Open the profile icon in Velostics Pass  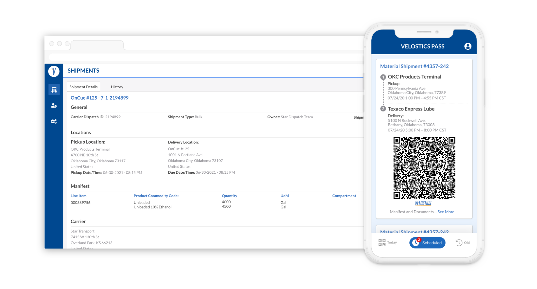pos(468,46)
